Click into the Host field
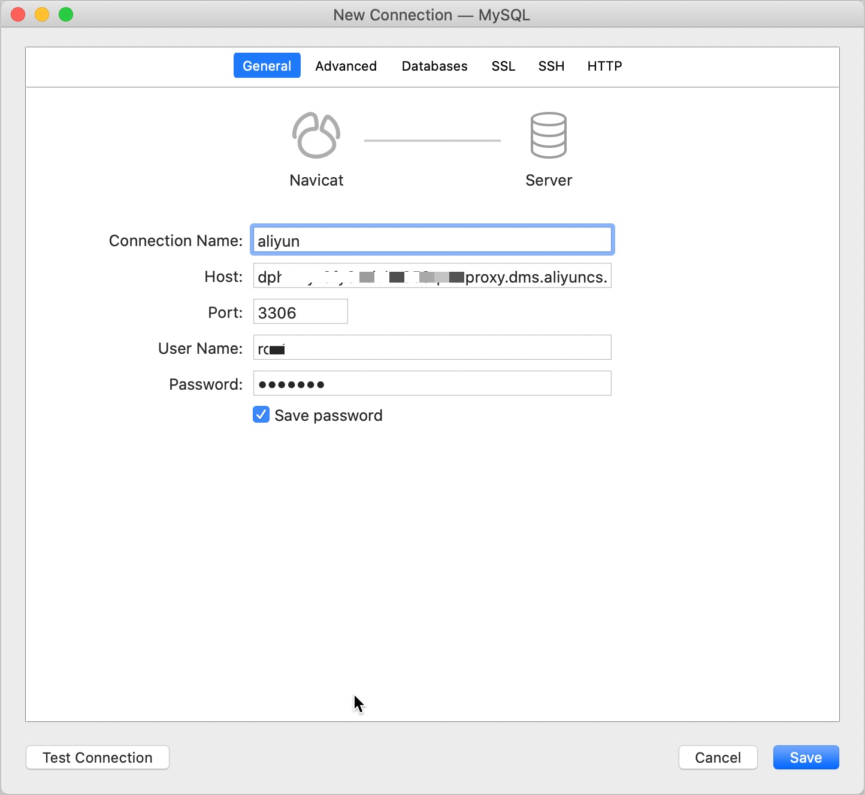This screenshot has width=865, height=795. 432,276
